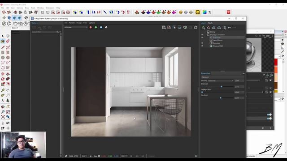Select the Denoiser layer row
The height and width of the screenshot is (161, 287).
tap(216, 43)
